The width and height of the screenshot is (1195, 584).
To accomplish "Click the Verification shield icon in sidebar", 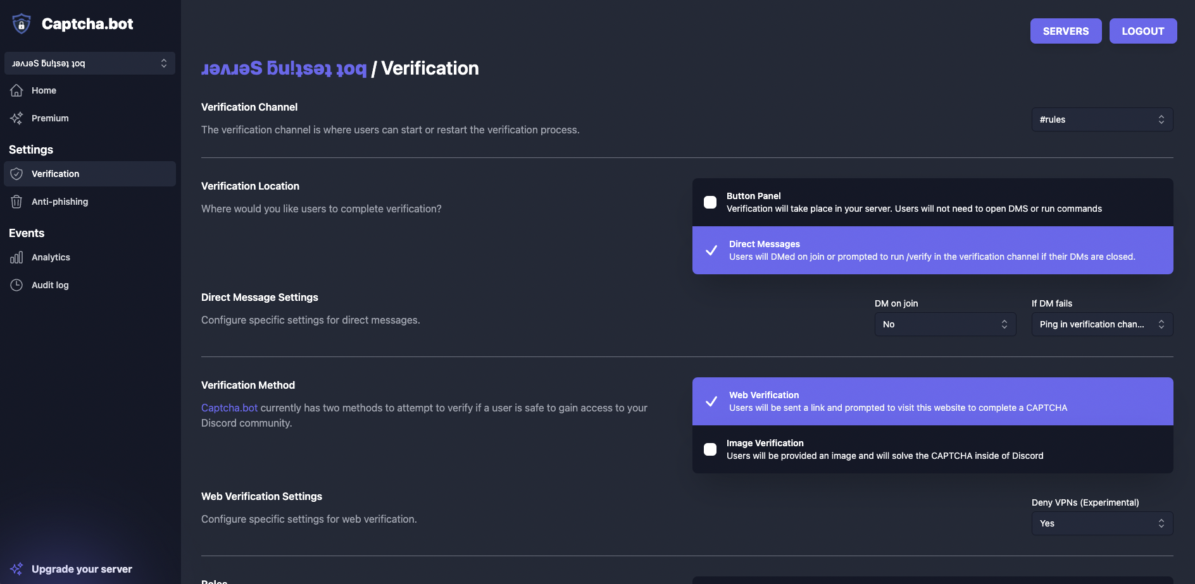I will tap(16, 173).
